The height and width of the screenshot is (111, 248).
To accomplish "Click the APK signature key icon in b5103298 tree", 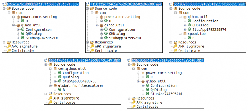I will pyautogui.click(x=175, y=47).
